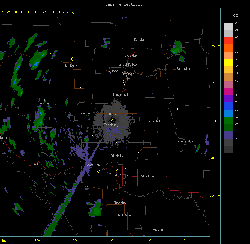Click the -30 value on the dBZ scale
Image resolution: width=250 pixels, height=244 pixels.
[x=238, y=153]
